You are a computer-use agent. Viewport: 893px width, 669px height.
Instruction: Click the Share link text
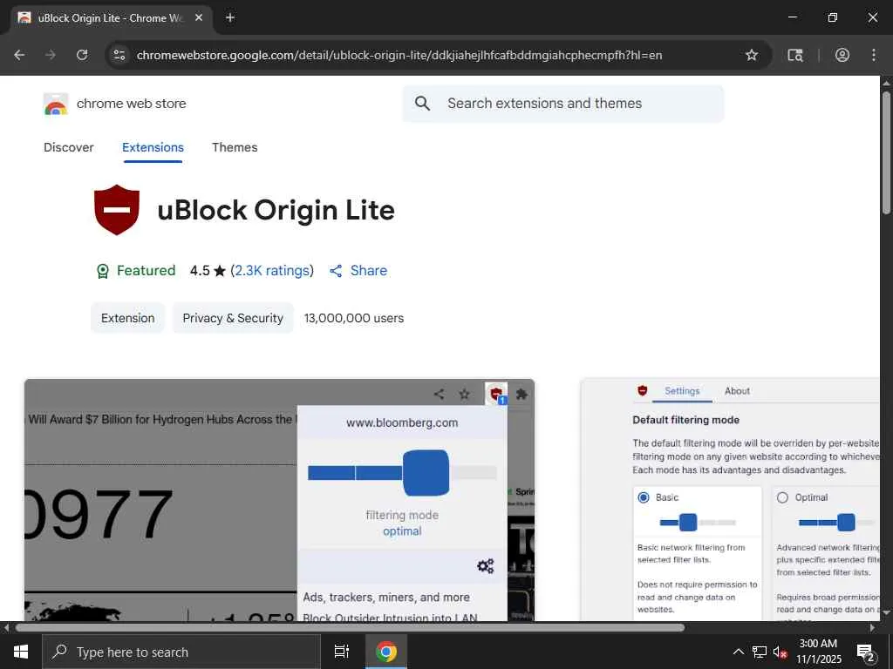click(x=369, y=271)
